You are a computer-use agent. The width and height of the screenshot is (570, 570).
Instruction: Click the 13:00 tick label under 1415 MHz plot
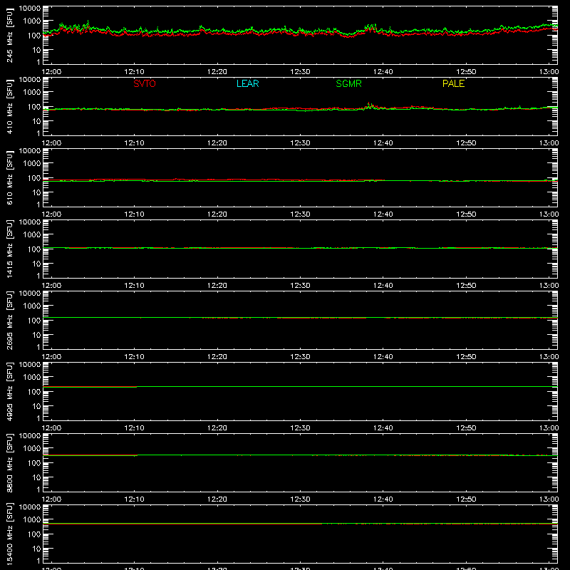coord(549,286)
